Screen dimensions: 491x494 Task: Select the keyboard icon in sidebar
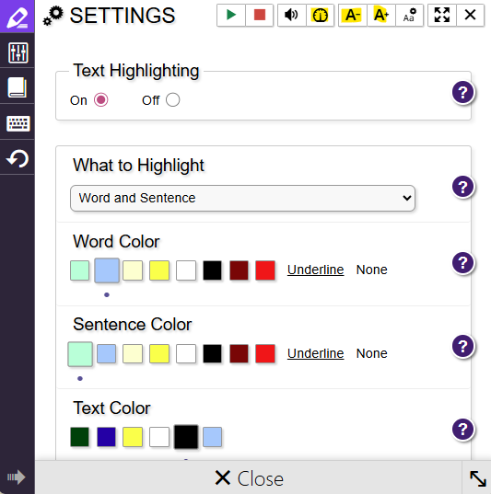coord(18,123)
